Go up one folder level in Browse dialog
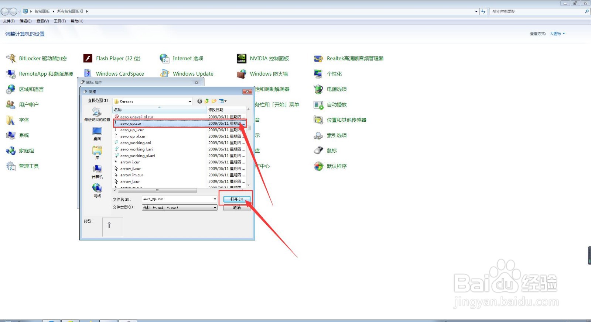Viewport: 591px width, 322px height. point(207,101)
